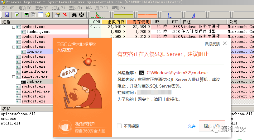The image size is (254, 140).
Task: Click 任务计划程序引擎 description cell
Action: click(x=199, y=32)
